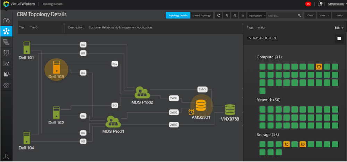Open the dashboard gauge icon in sidebar
Image resolution: width=347 pixels, height=162 pixels.
point(6,21)
